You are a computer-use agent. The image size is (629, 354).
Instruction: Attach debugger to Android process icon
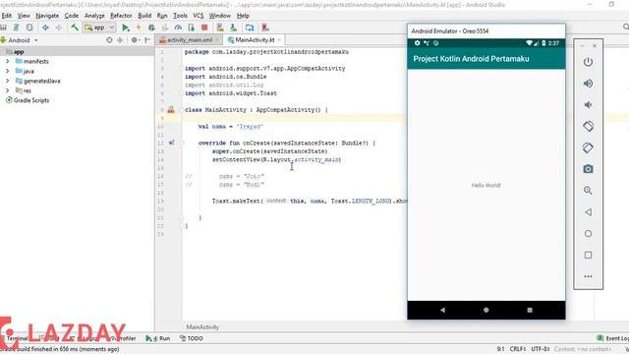point(192,28)
